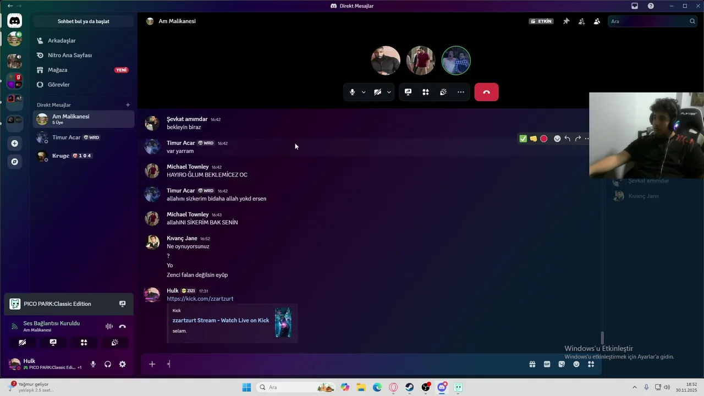Add friends to the group DM
704x396 pixels.
pos(581,21)
